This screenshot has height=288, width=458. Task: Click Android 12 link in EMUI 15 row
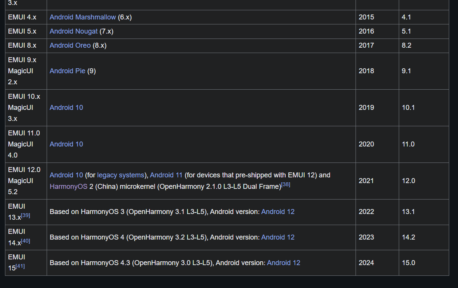point(284,263)
